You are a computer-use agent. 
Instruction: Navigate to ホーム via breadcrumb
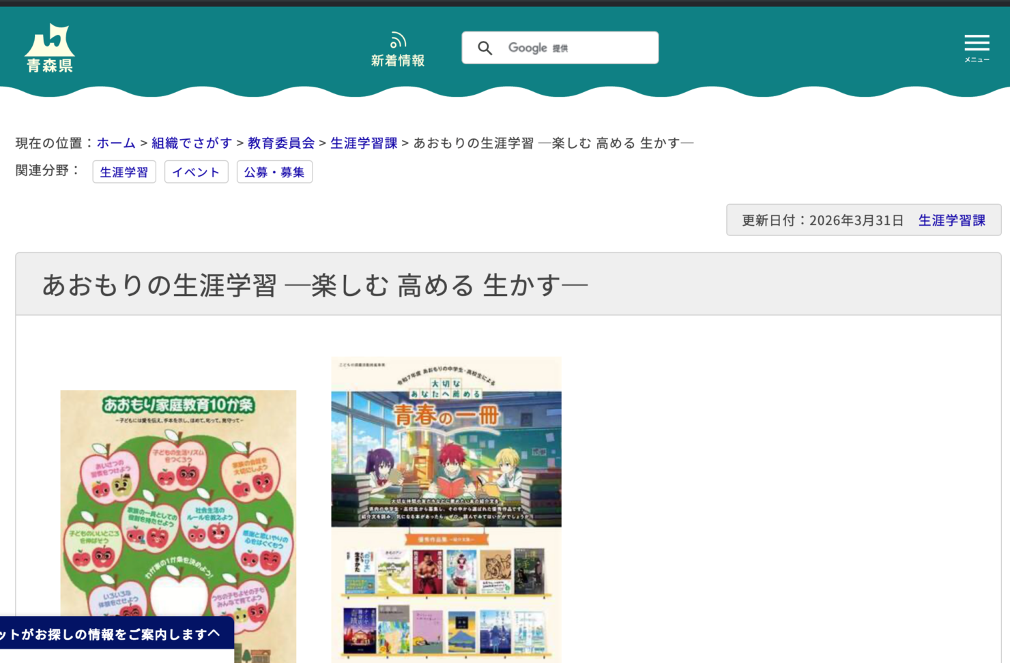[x=115, y=143]
